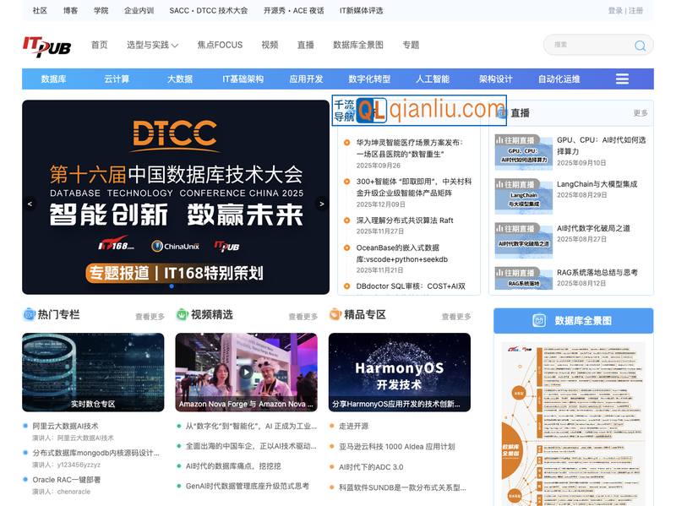676x506 pixels.
Task: Click the 视频精选 section icon
Action: click(183, 315)
